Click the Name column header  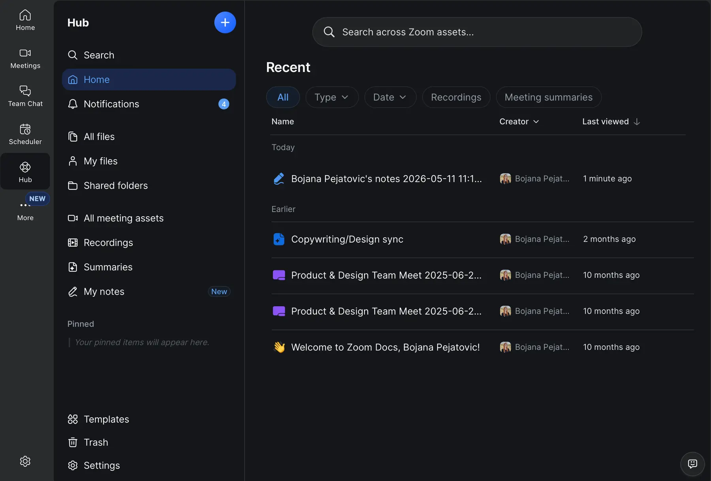click(x=283, y=122)
